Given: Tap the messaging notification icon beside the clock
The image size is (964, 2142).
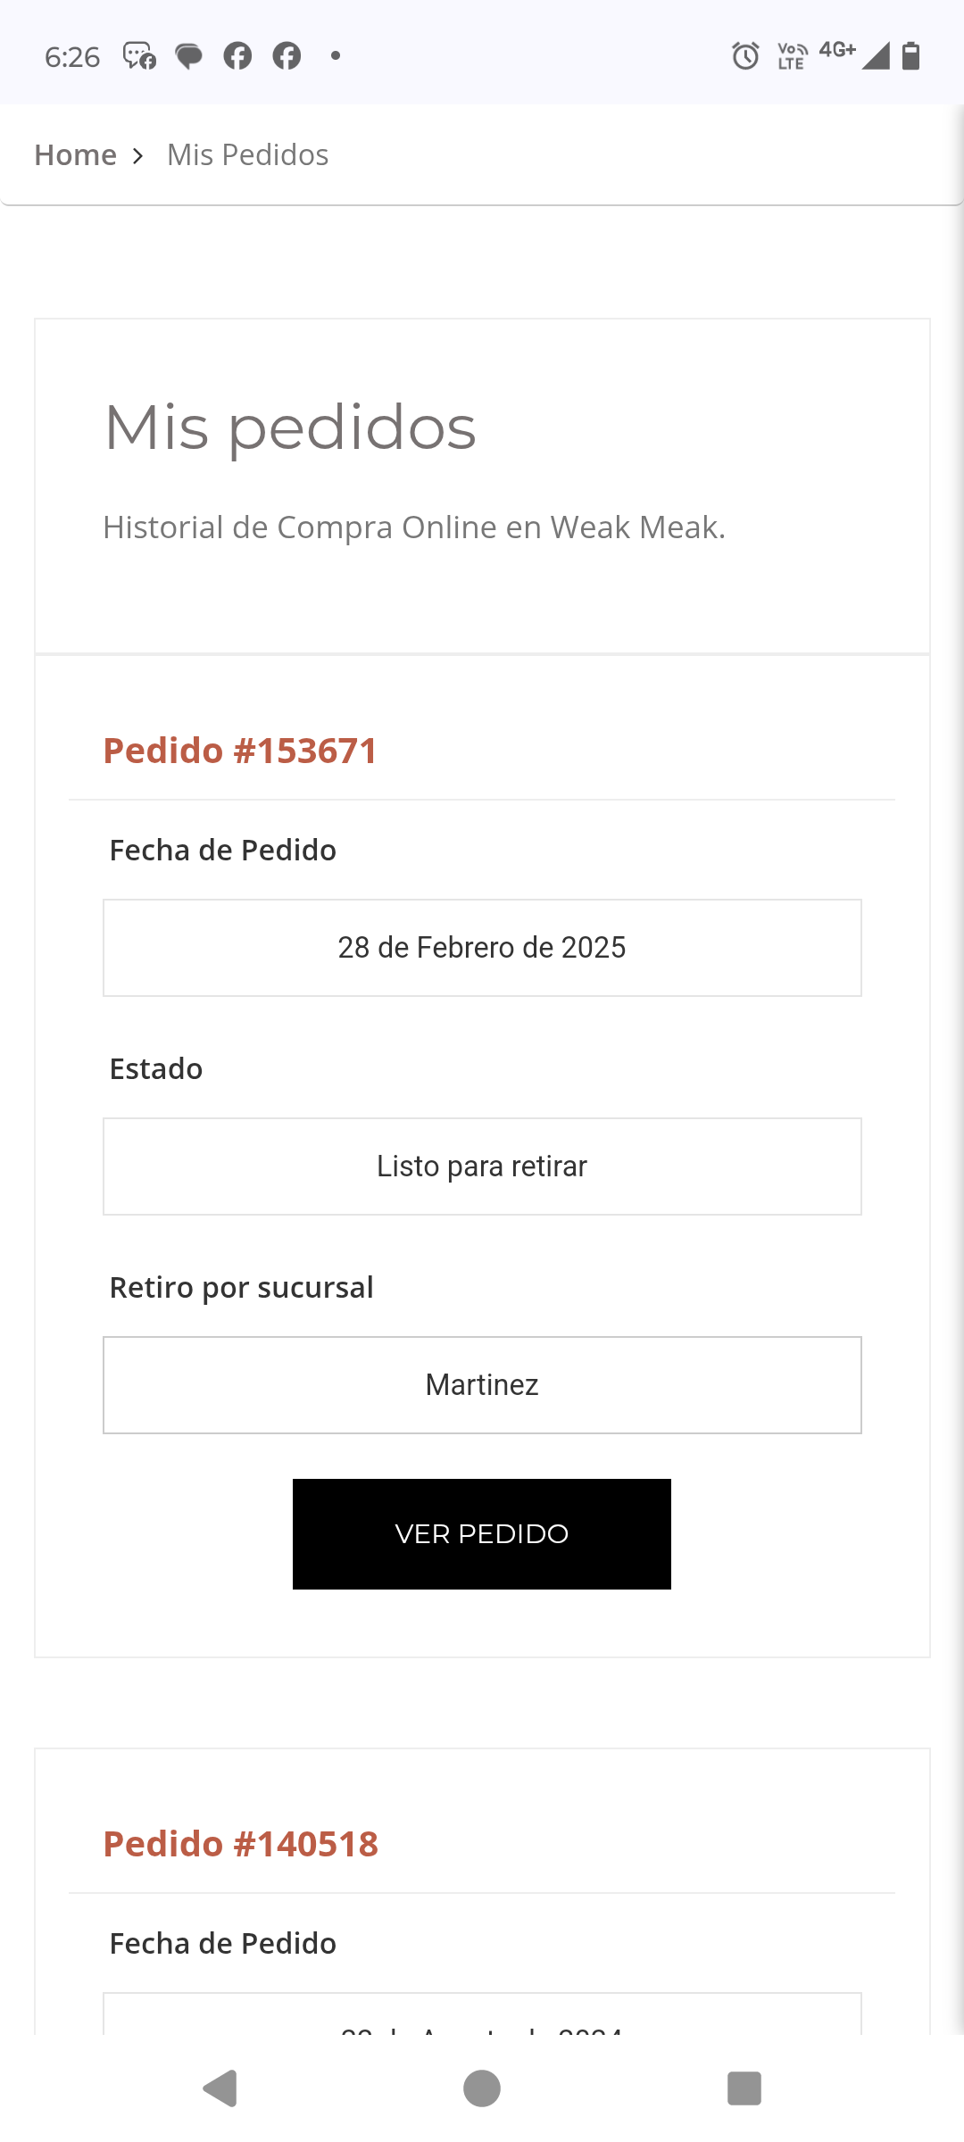Looking at the screenshot, I should 139,56.
